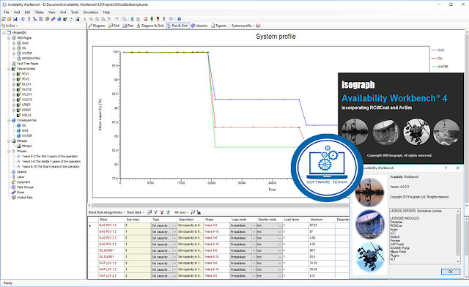Click the Copy toolbar icon
The width and height of the screenshot is (469, 287).
[91, 19]
